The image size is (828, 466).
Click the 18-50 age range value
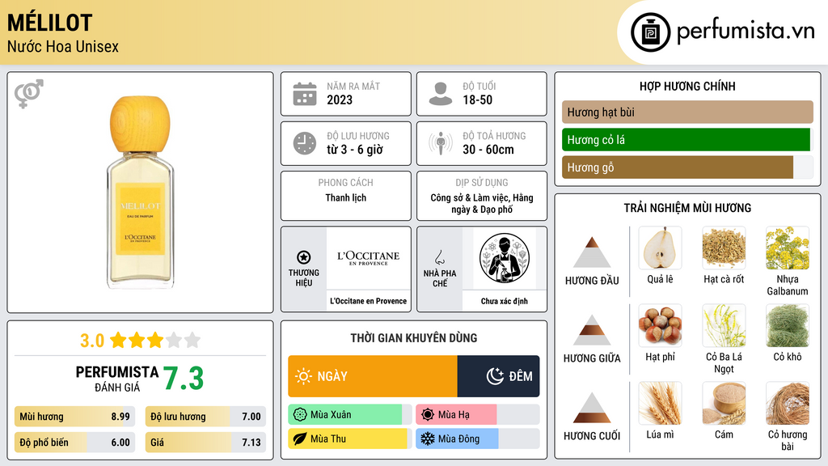pyautogui.click(x=477, y=100)
